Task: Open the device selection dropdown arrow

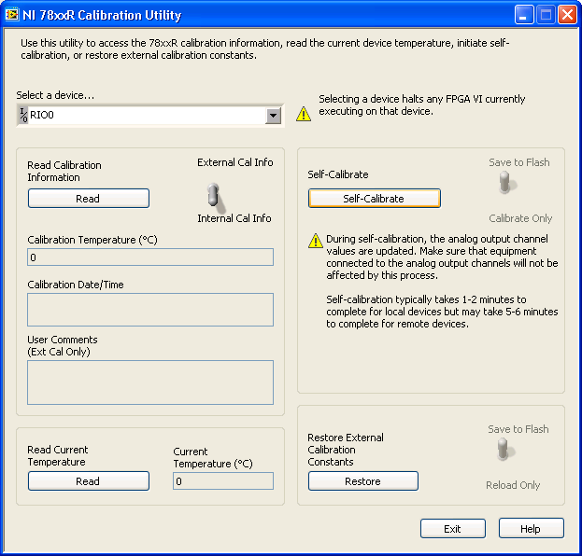Action: (273, 116)
